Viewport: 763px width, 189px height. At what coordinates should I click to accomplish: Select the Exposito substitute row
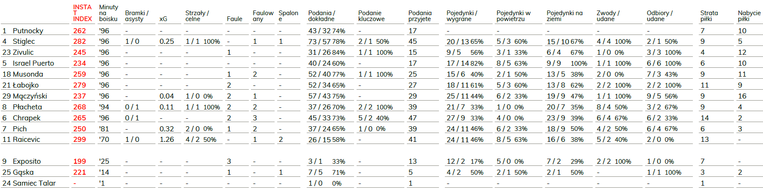pyautogui.click(x=381, y=161)
